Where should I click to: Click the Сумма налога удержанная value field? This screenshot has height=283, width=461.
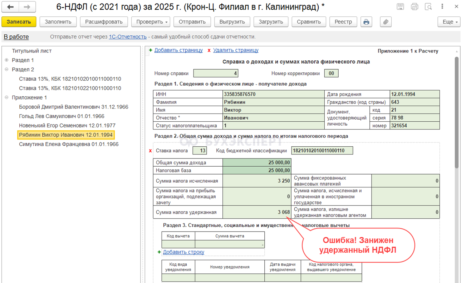pos(256,212)
